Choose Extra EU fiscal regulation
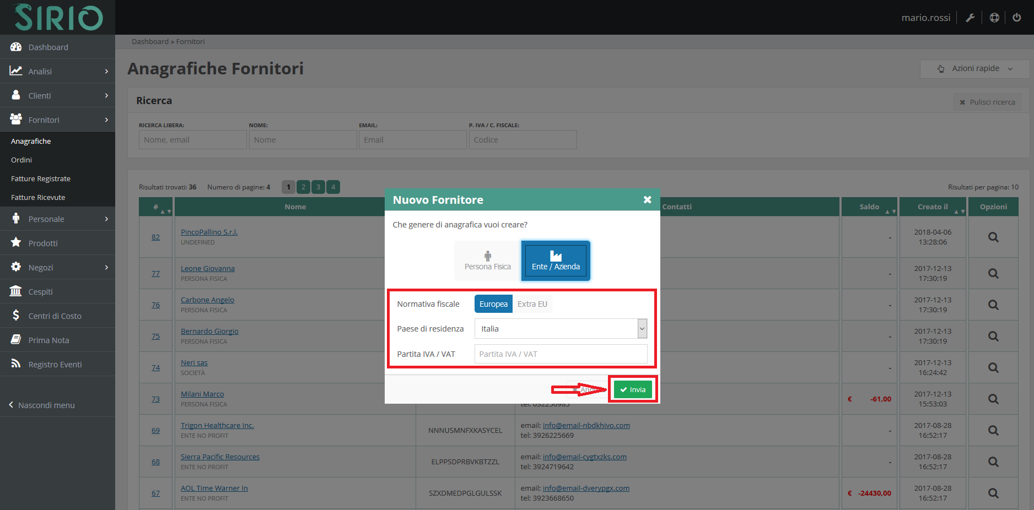Viewport: 1034px width, 510px height. click(532, 304)
